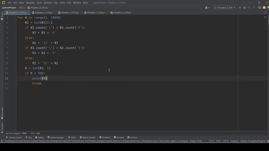The height and width of the screenshot is (151, 269).
Task: Open the Run menu
Action: (56, 3)
